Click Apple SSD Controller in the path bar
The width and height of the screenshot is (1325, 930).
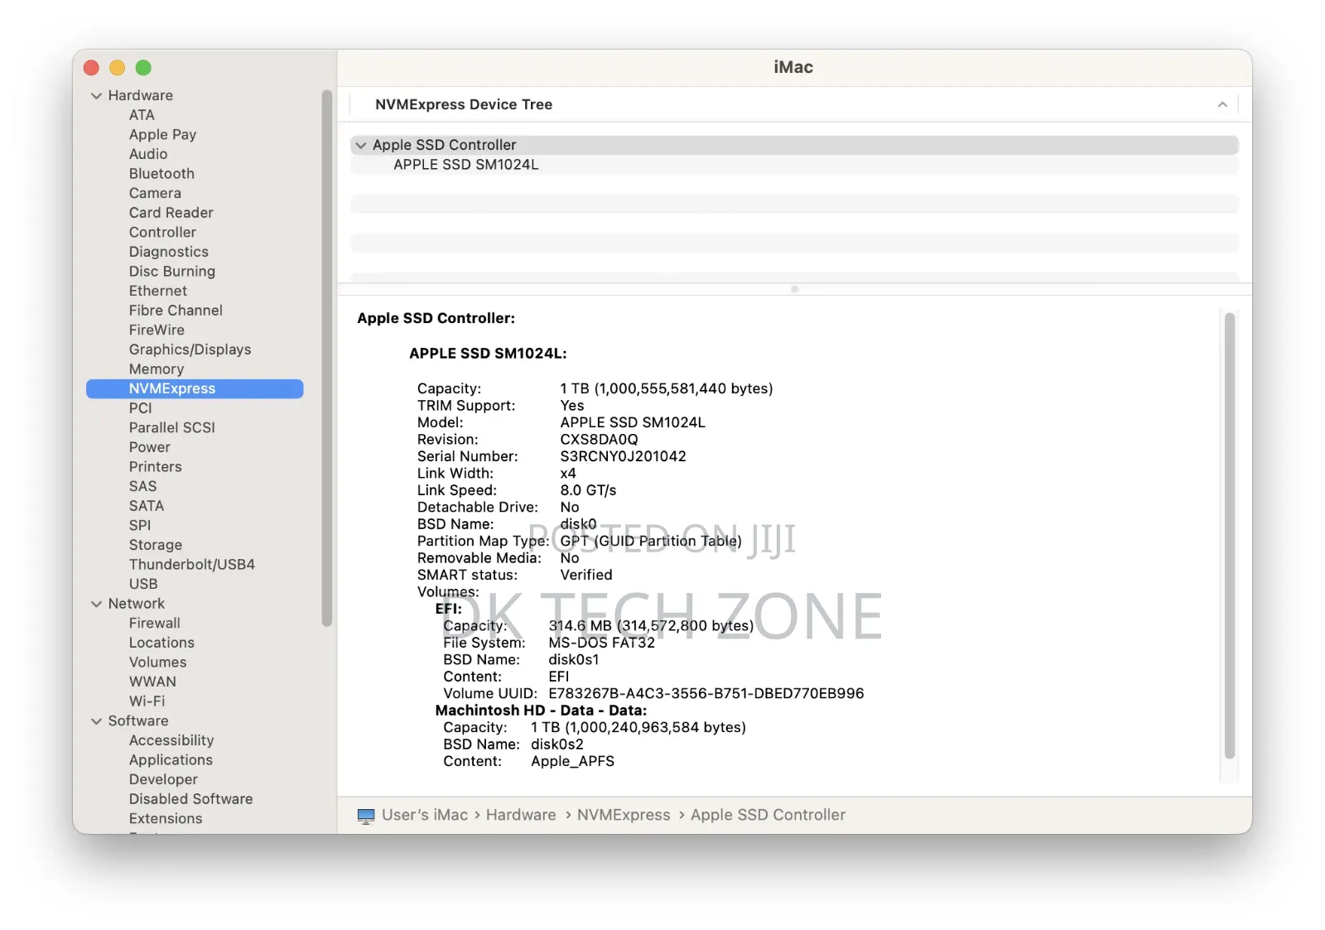pyautogui.click(x=768, y=816)
